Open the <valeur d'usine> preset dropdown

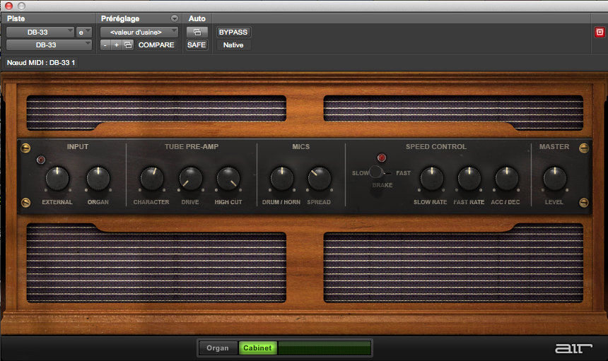139,32
